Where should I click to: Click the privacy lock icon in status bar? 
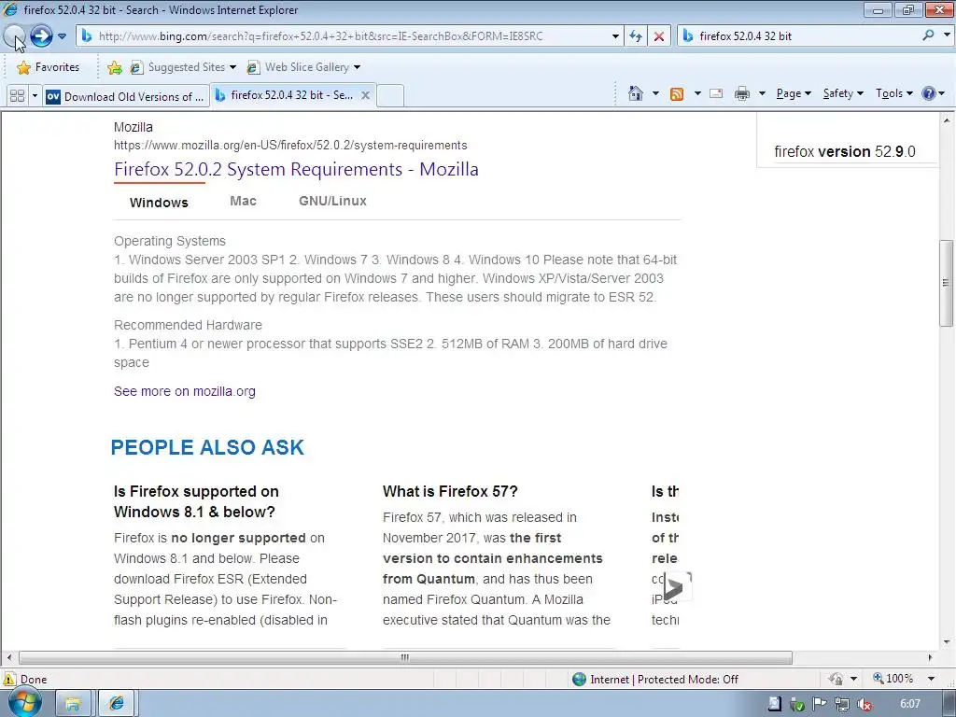pyautogui.click(x=836, y=679)
